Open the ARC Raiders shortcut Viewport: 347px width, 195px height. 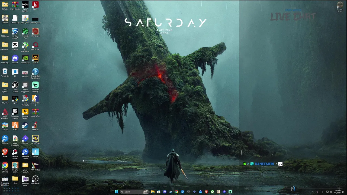point(35,167)
